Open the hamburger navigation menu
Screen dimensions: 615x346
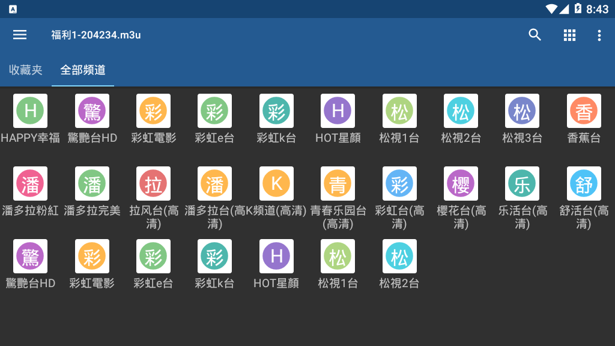pos(20,35)
